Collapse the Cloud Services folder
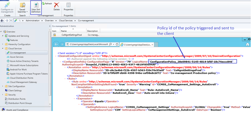This screenshot has width=252, height=113. point(3,49)
